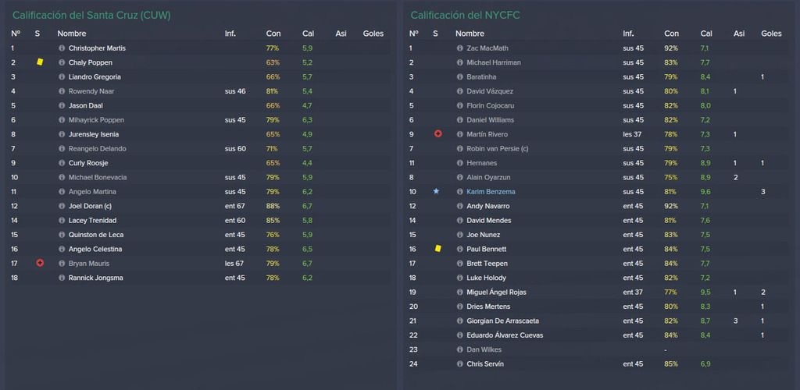The height and width of the screenshot is (390, 800).
Task: Open Miguel Ángel Rojas player profile
Action: (496, 292)
